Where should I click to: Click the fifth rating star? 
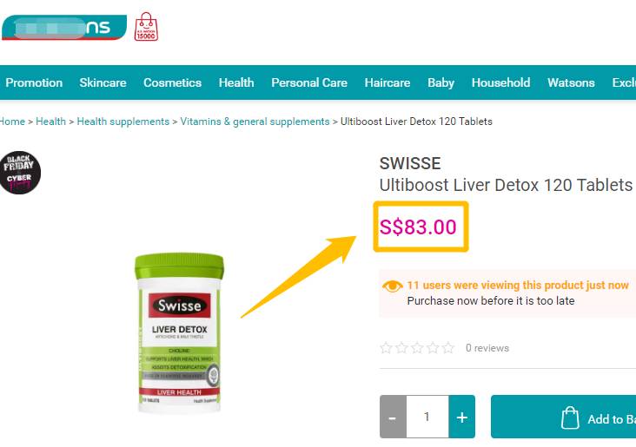448,348
